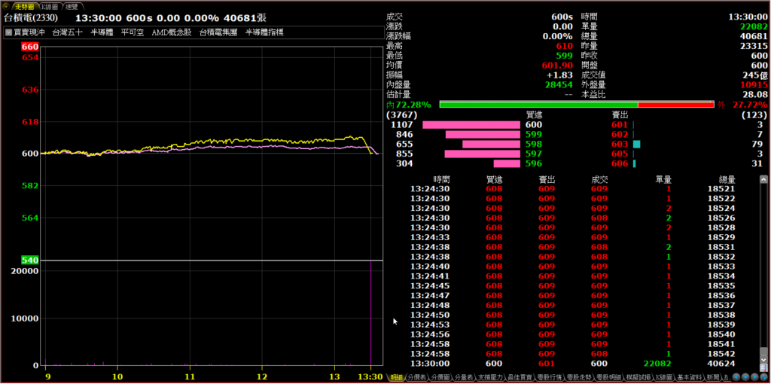Screen dimensions: 771x384
Task: Open the round dropdown icon beside 走勢圖 tab
Action: 6,6
